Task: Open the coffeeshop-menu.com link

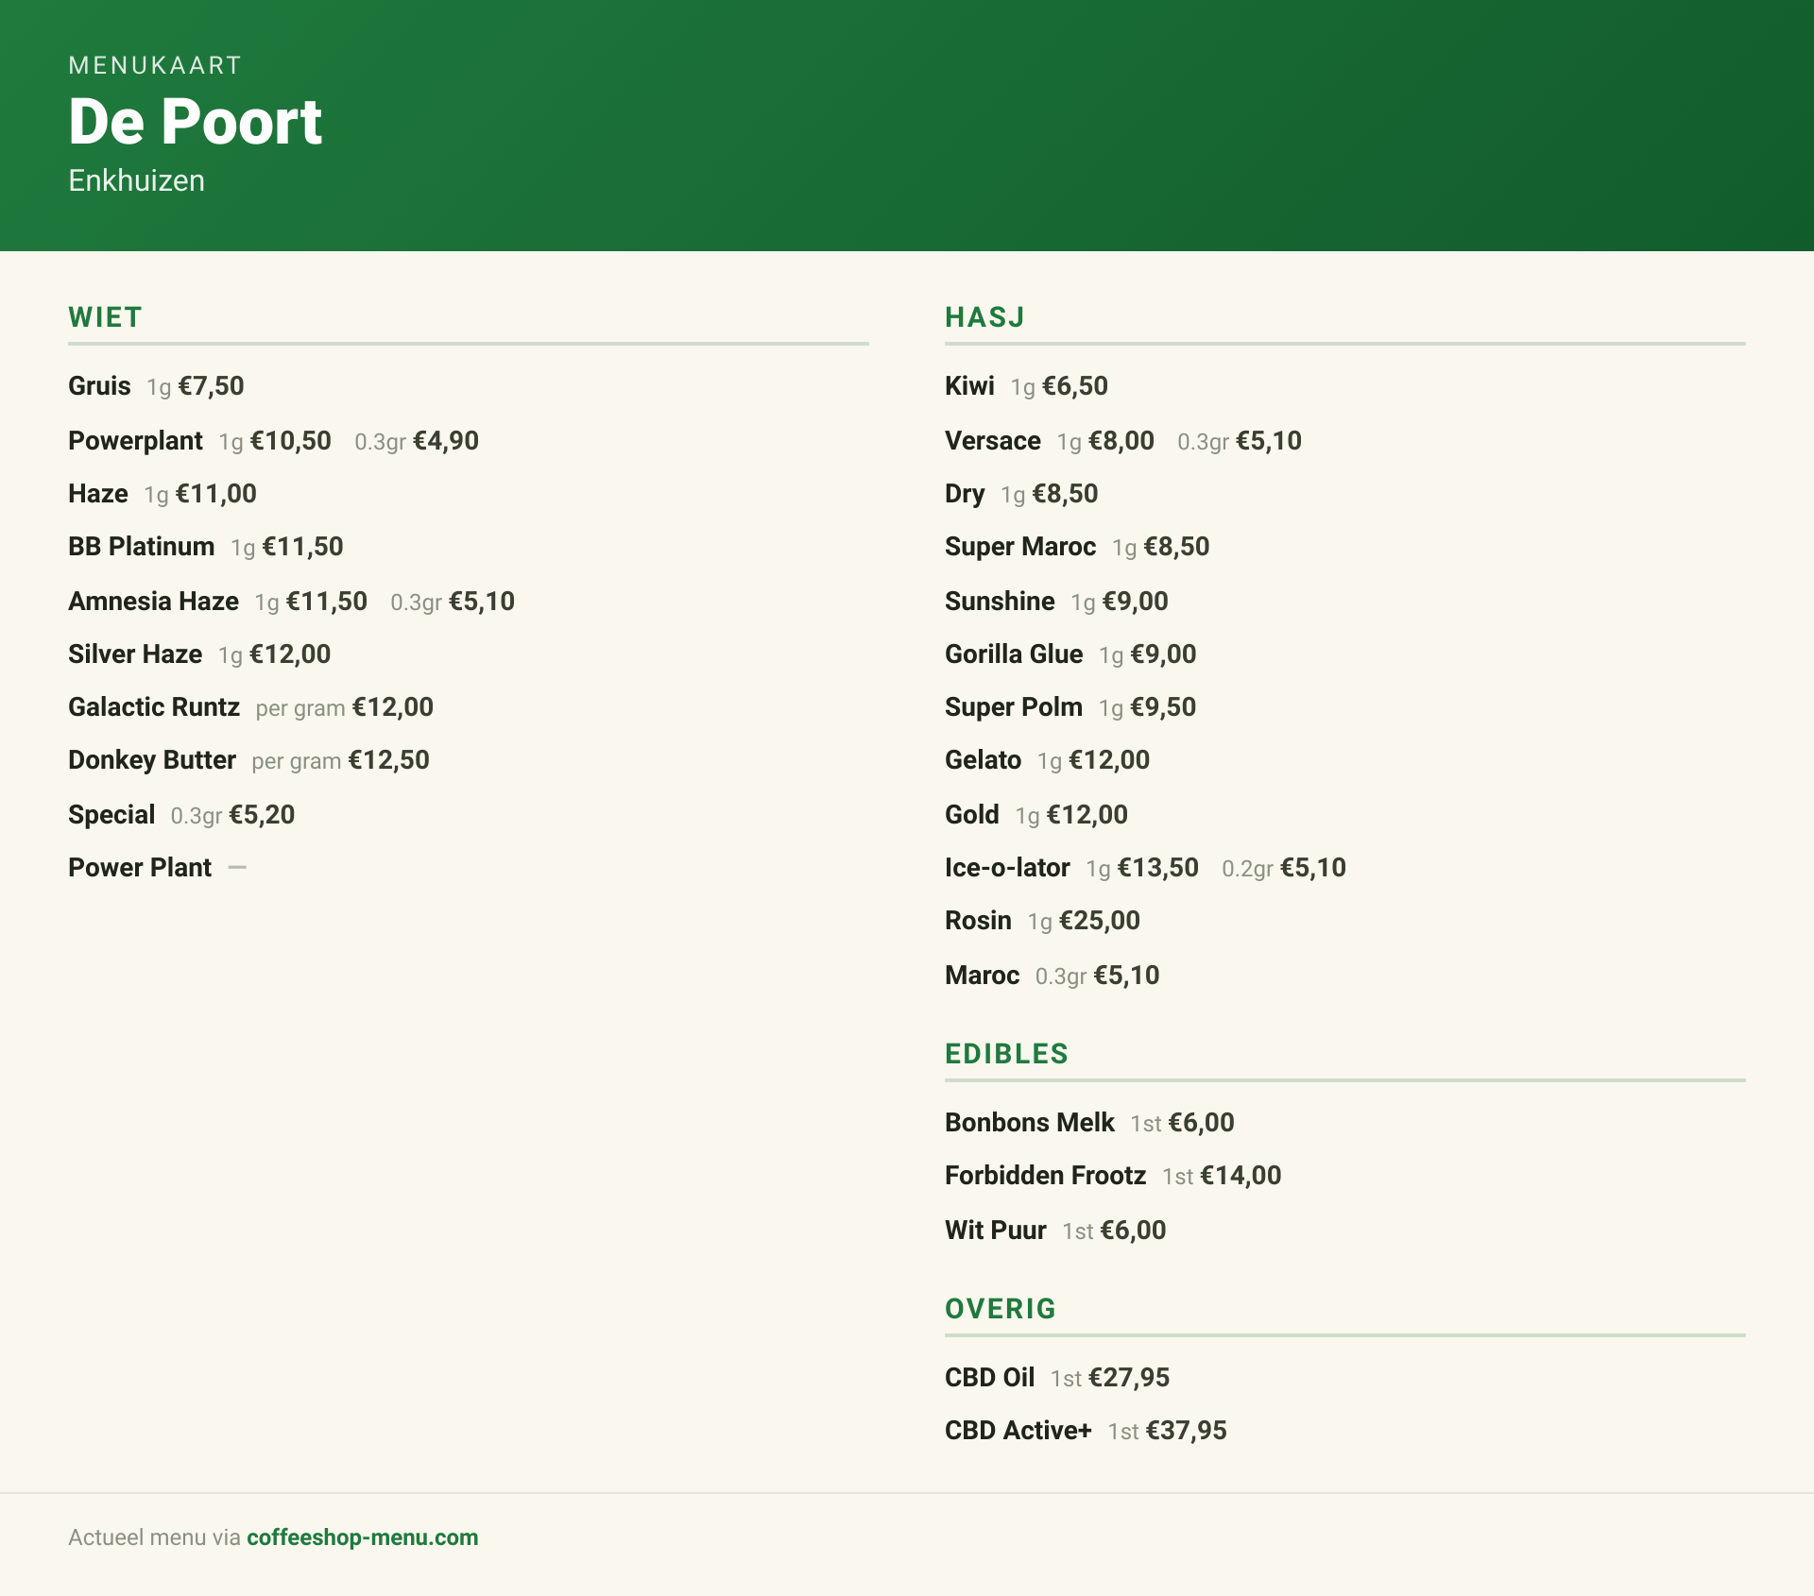Action: pos(363,1537)
